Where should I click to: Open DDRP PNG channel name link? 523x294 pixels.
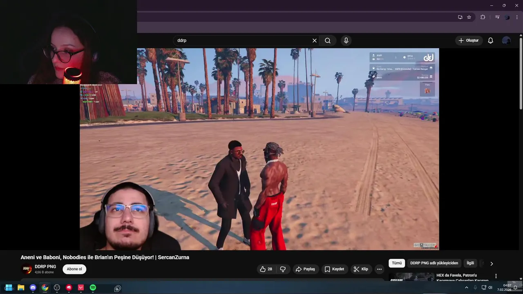coord(45,267)
